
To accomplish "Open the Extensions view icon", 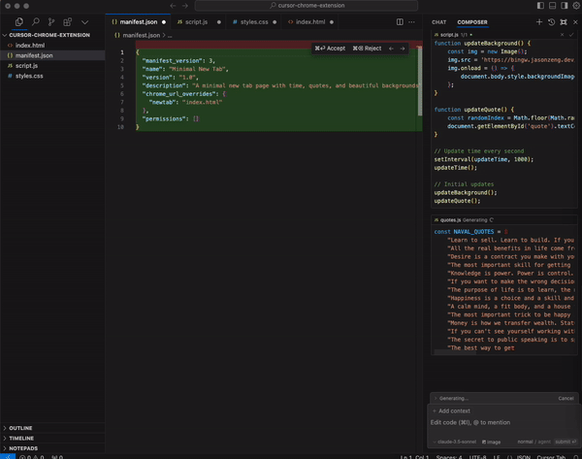I will coord(69,20).
